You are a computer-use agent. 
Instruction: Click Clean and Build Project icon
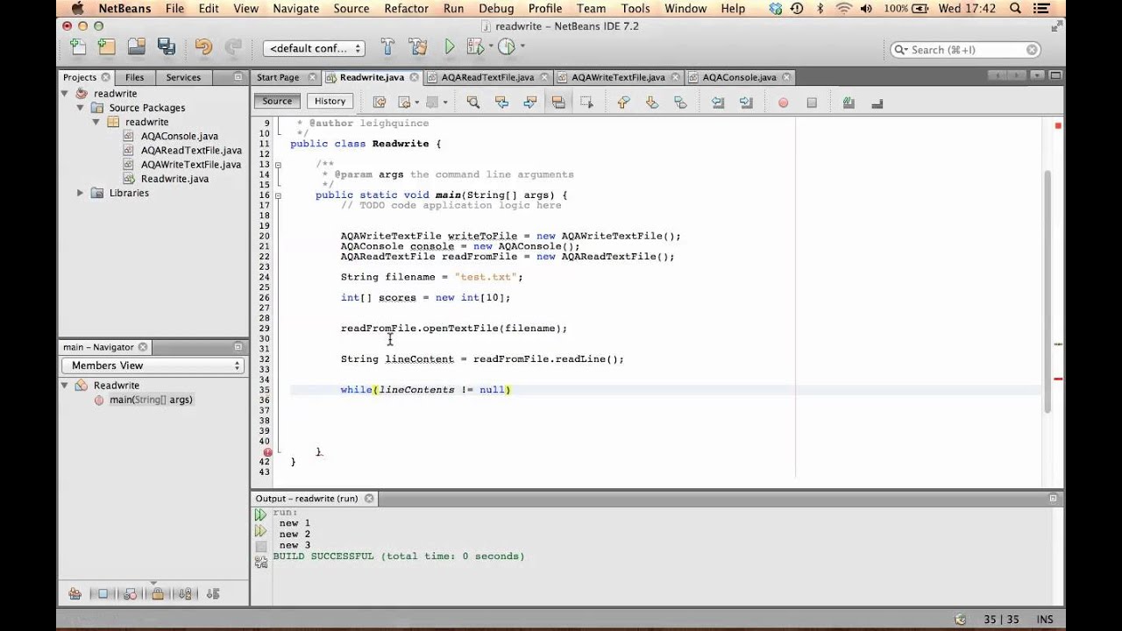(418, 47)
